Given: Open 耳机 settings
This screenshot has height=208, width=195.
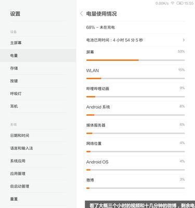Looking at the screenshot, I should [x=38, y=106].
